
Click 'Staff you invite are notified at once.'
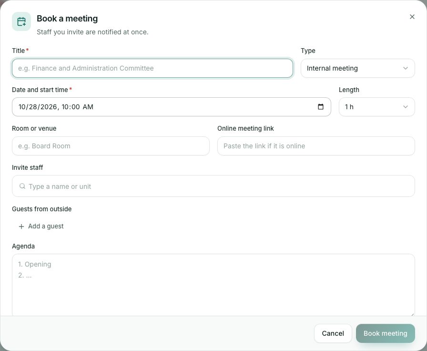[92, 32]
